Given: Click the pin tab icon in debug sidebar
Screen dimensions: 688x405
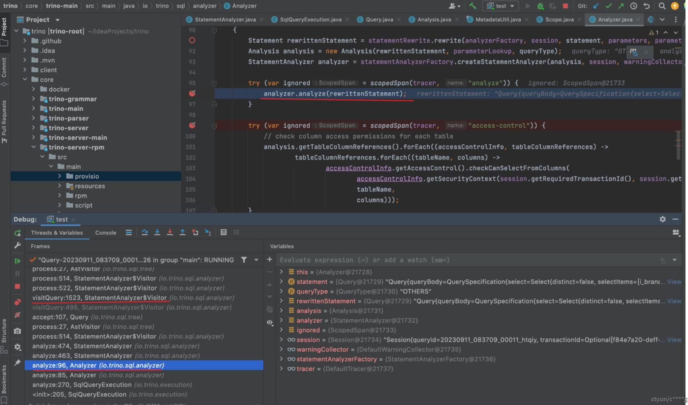Looking at the screenshot, I should 17,363.
